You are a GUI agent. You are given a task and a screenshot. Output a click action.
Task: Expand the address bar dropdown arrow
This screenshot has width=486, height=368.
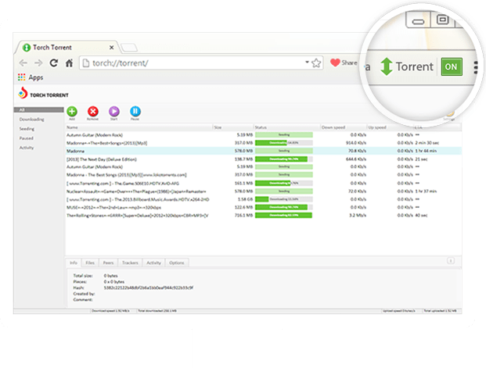pyautogui.click(x=307, y=63)
